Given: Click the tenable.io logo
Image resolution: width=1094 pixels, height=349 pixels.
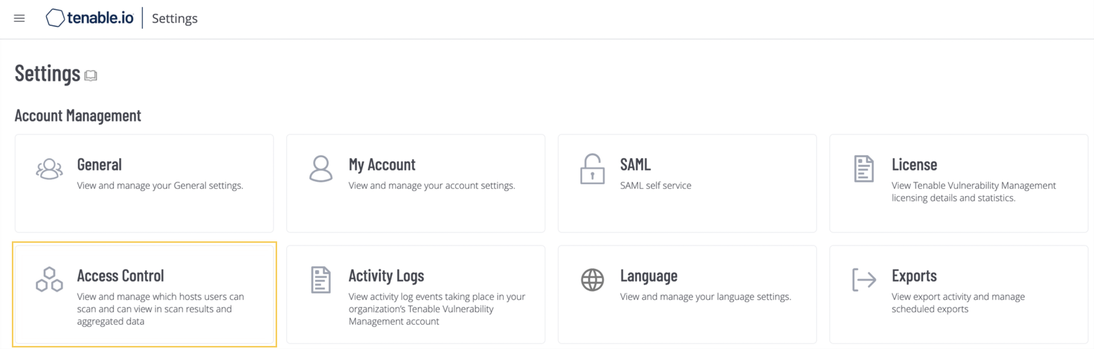Looking at the screenshot, I should (90, 18).
